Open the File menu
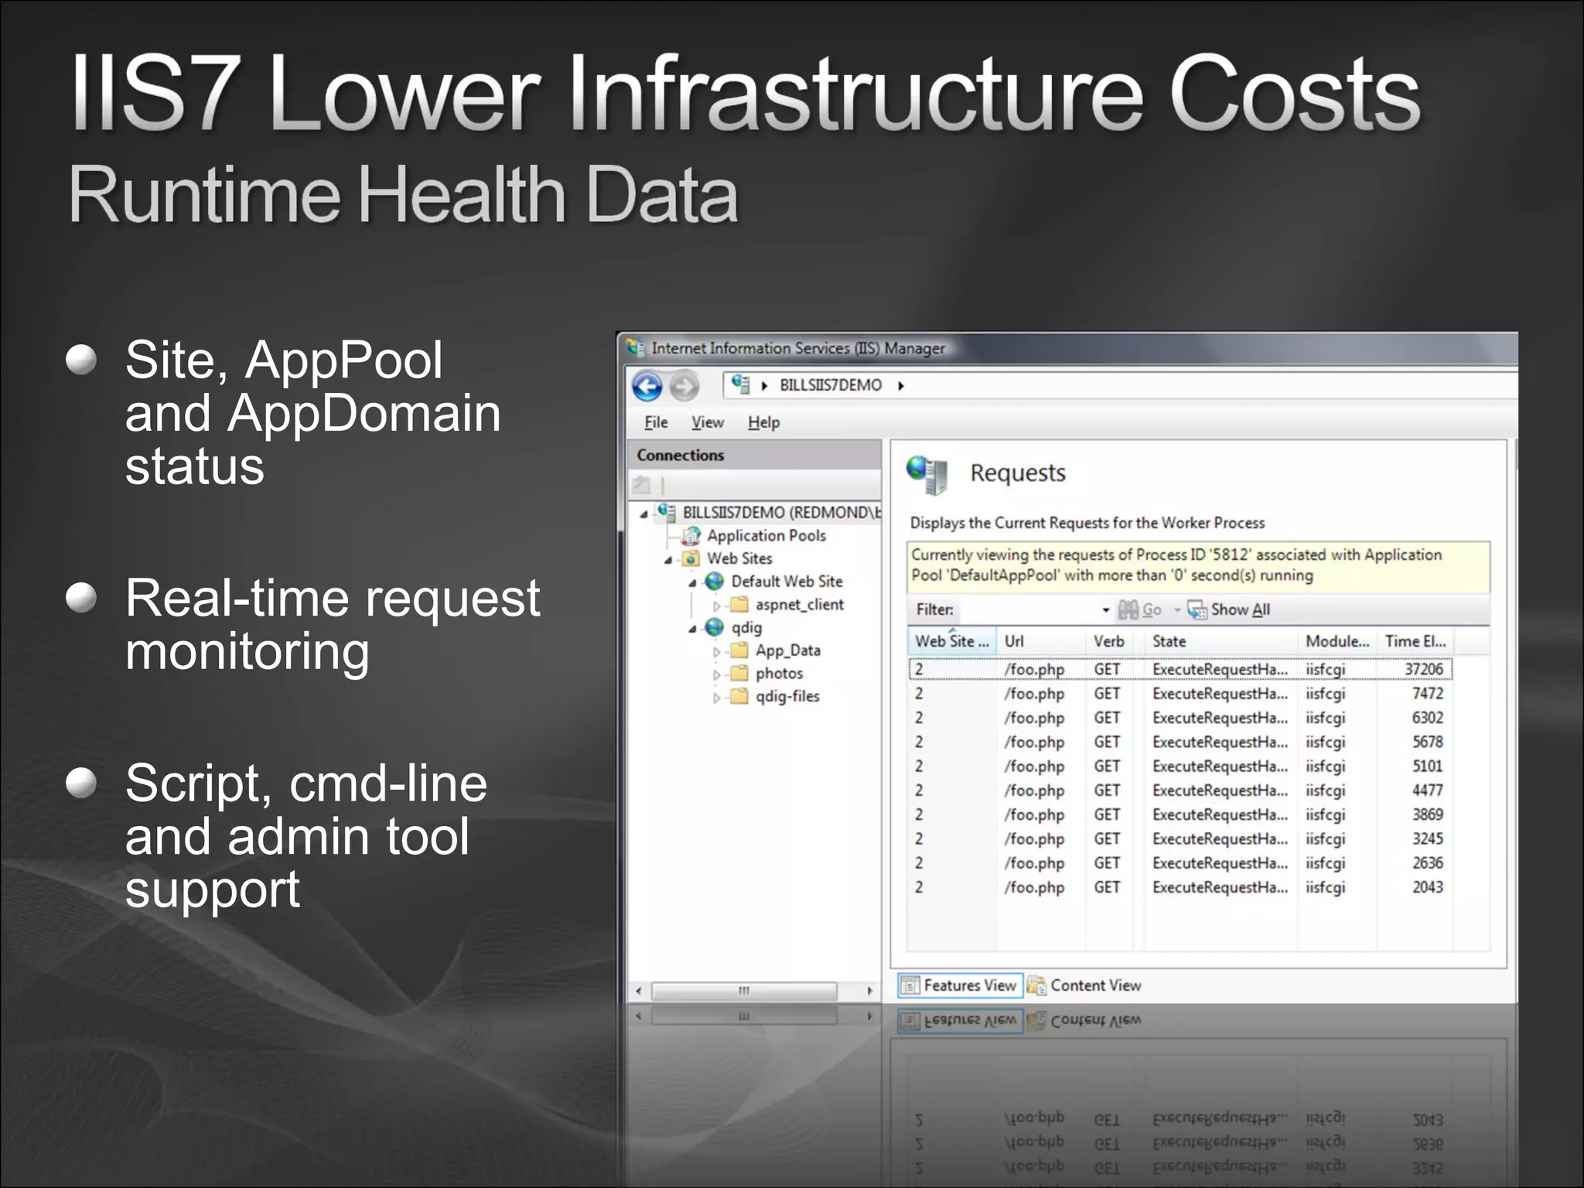The image size is (1584, 1188). pyautogui.click(x=656, y=422)
